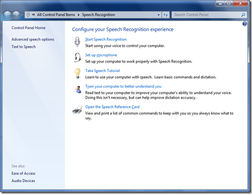Image resolution: width=252 pixels, height=194 pixels.
Task: Select the Speech Recognition breadcrumb segment
Action: point(99,15)
